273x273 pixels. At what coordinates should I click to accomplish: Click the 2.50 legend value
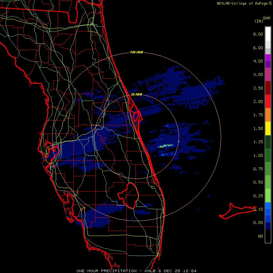(258, 88)
